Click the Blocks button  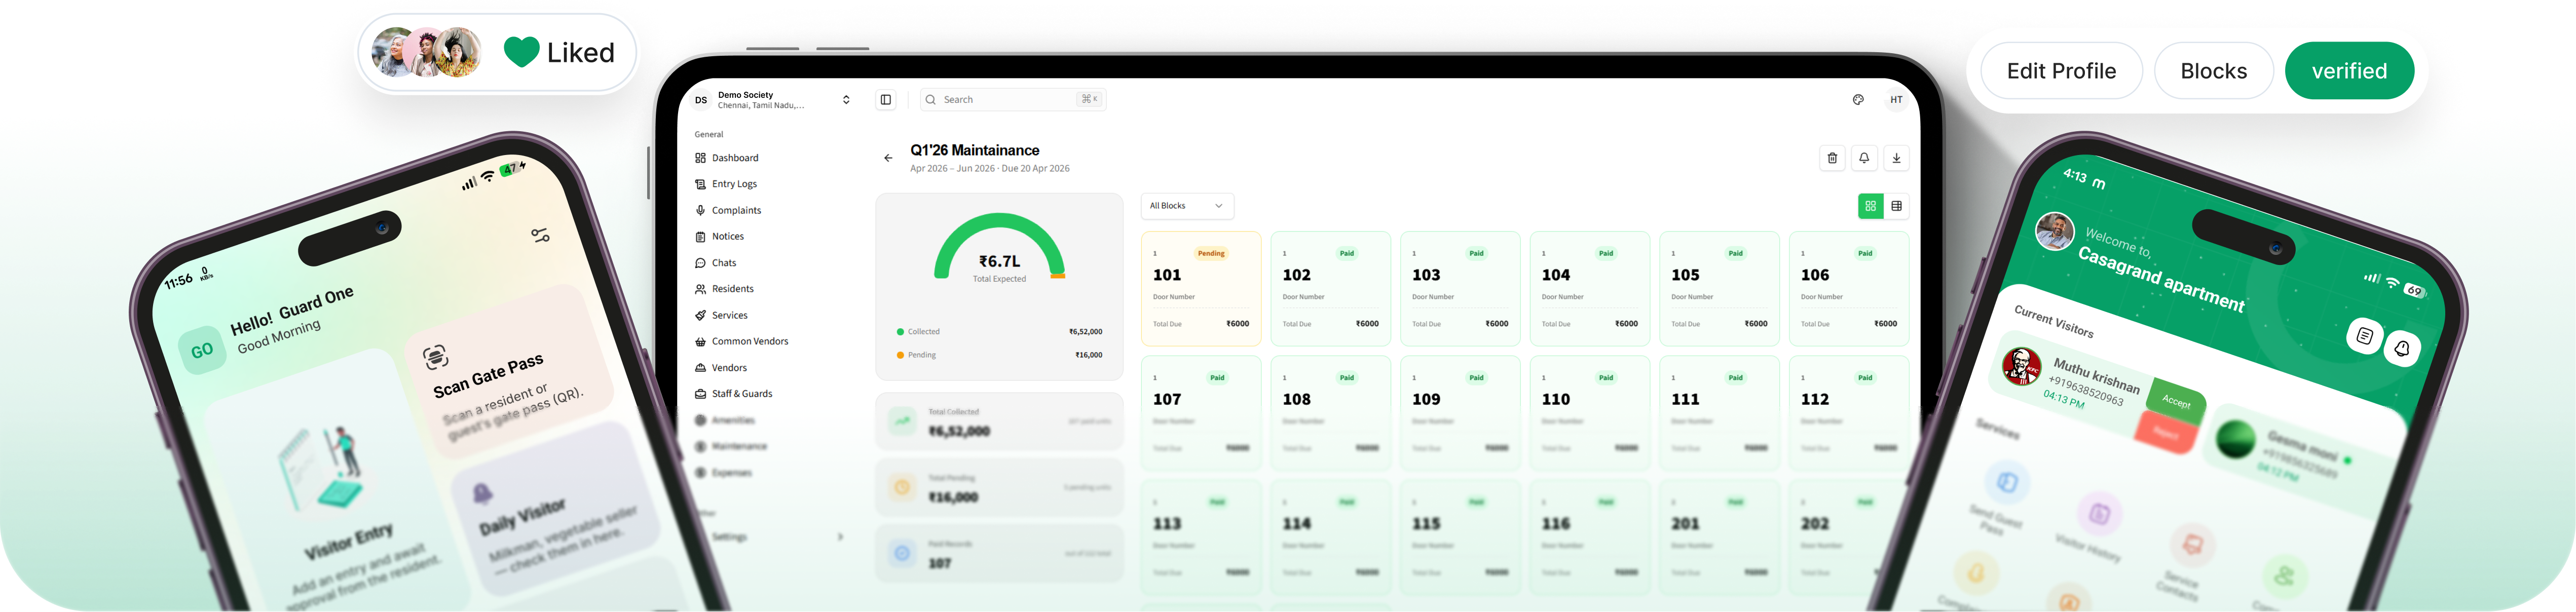(x=2214, y=71)
